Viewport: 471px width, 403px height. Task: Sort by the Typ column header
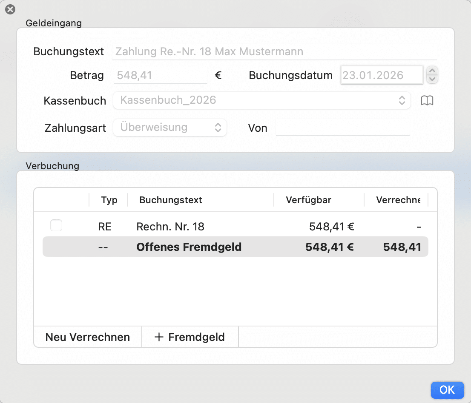click(x=109, y=200)
